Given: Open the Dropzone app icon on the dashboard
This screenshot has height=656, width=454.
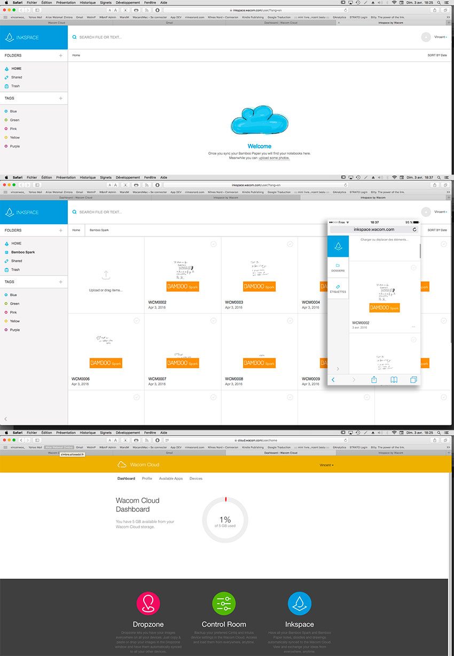Looking at the screenshot, I should coord(148,603).
